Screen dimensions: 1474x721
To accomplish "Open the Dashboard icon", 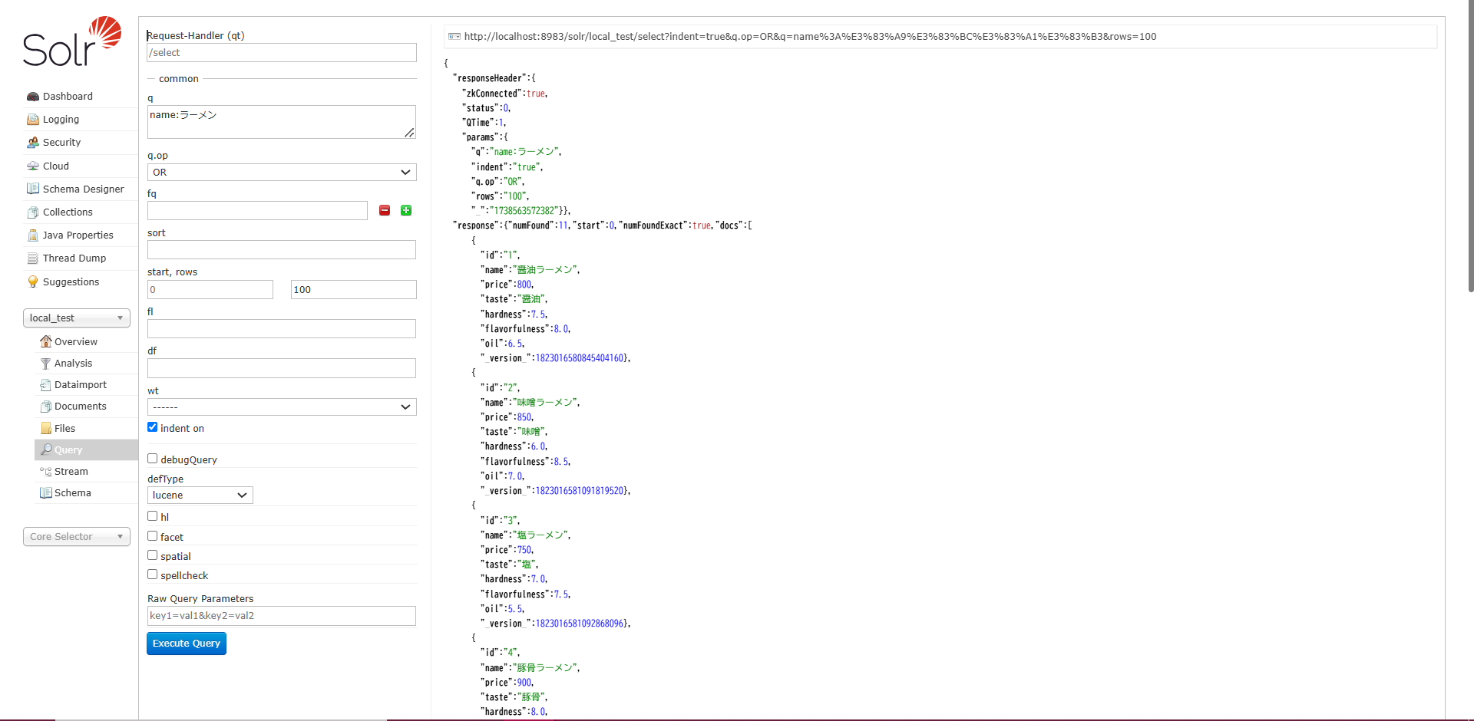I will (x=33, y=97).
